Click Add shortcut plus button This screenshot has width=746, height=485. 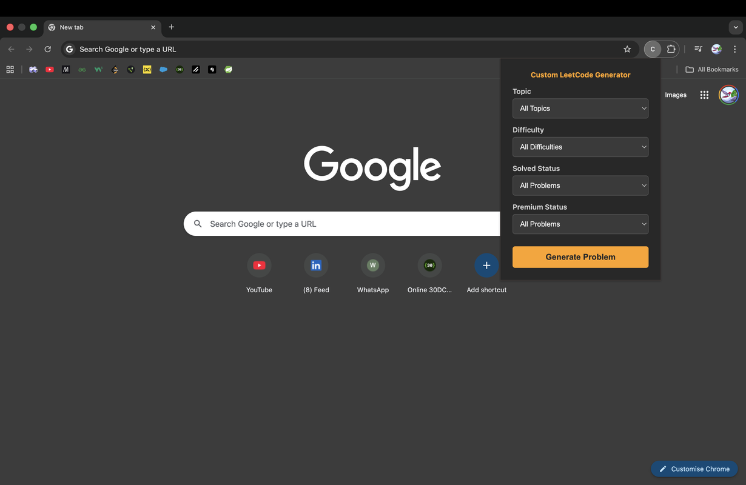coord(486,266)
